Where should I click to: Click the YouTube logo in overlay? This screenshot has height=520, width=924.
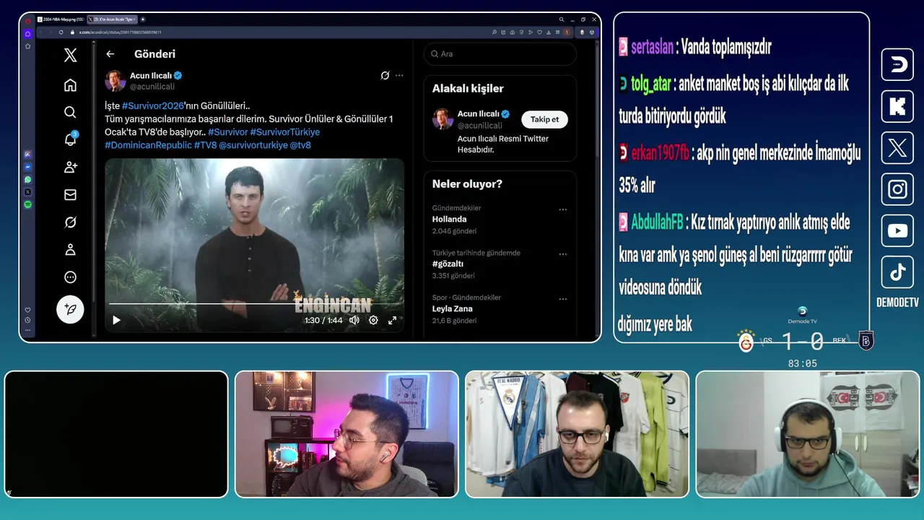click(x=897, y=231)
